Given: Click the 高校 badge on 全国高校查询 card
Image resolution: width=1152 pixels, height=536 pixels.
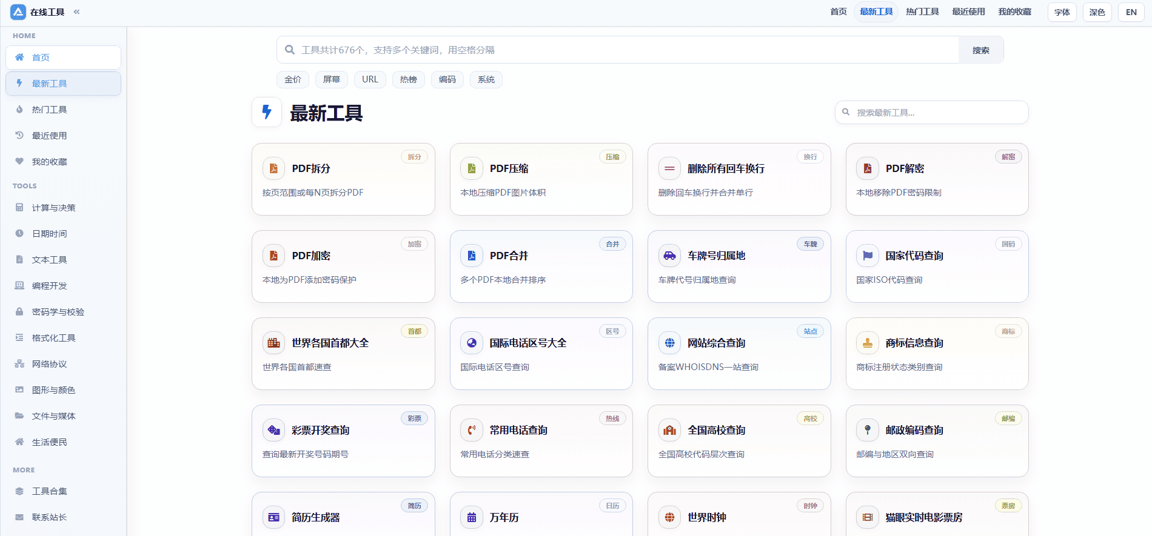Looking at the screenshot, I should (x=811, y=419).
